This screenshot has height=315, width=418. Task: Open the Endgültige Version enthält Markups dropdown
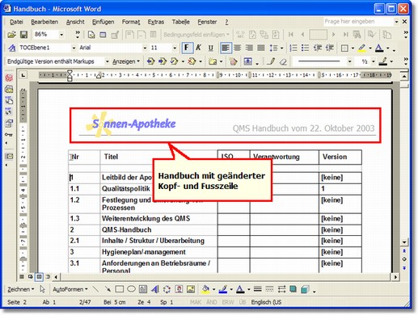point(107,61)
